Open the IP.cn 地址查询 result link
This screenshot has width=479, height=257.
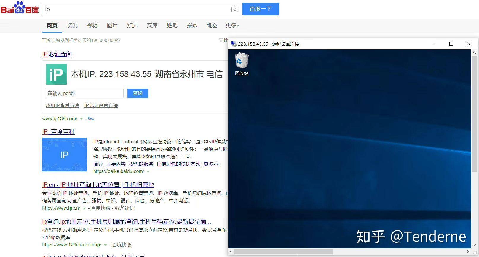pyautogui.click(x=98, y=185)
